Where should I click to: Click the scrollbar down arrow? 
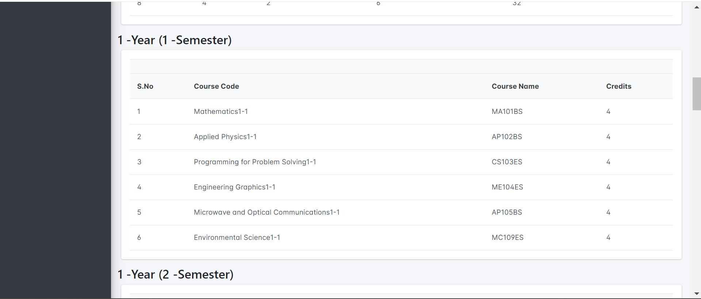pos(697,294)
